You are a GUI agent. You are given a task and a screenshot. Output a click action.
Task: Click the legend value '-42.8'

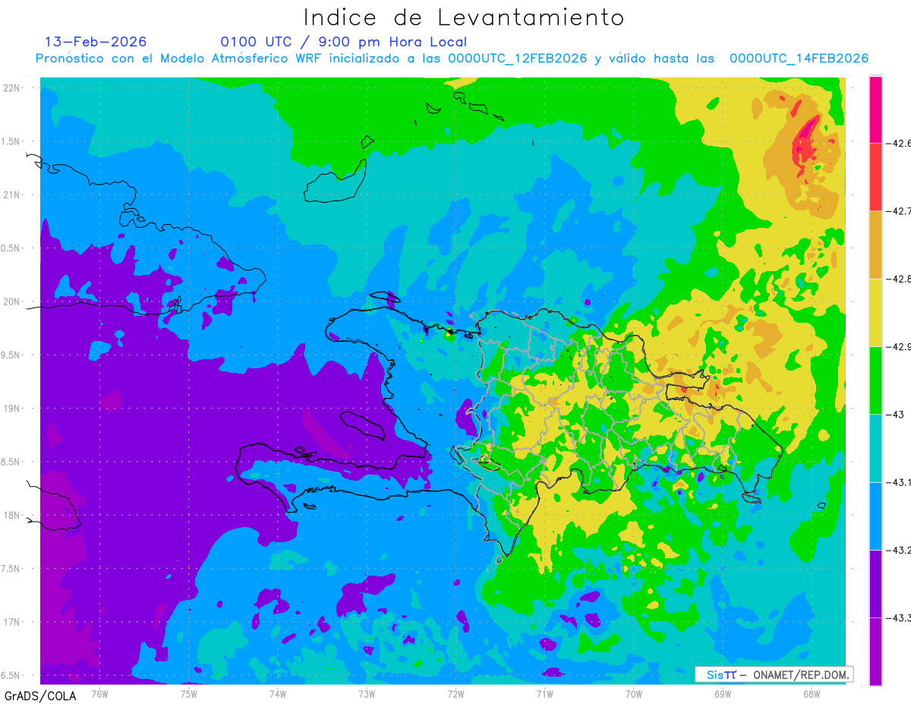[899, 279]
